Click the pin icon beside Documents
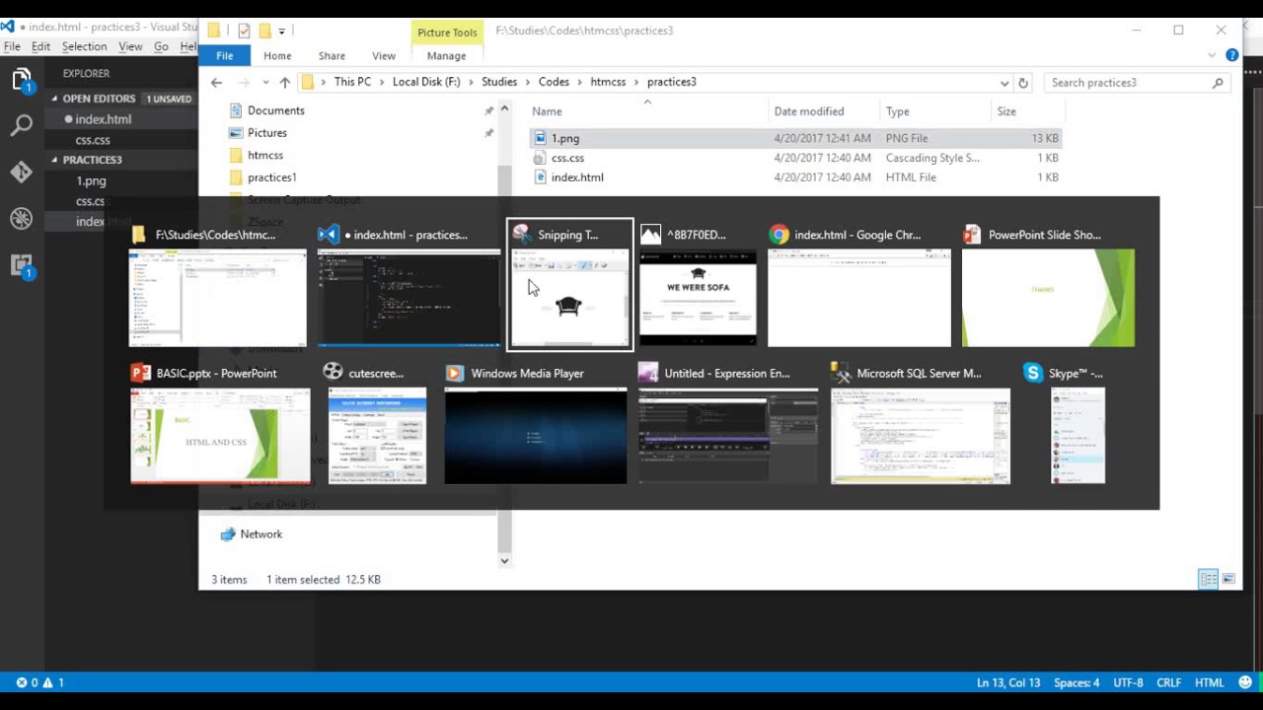 [488, 110]
